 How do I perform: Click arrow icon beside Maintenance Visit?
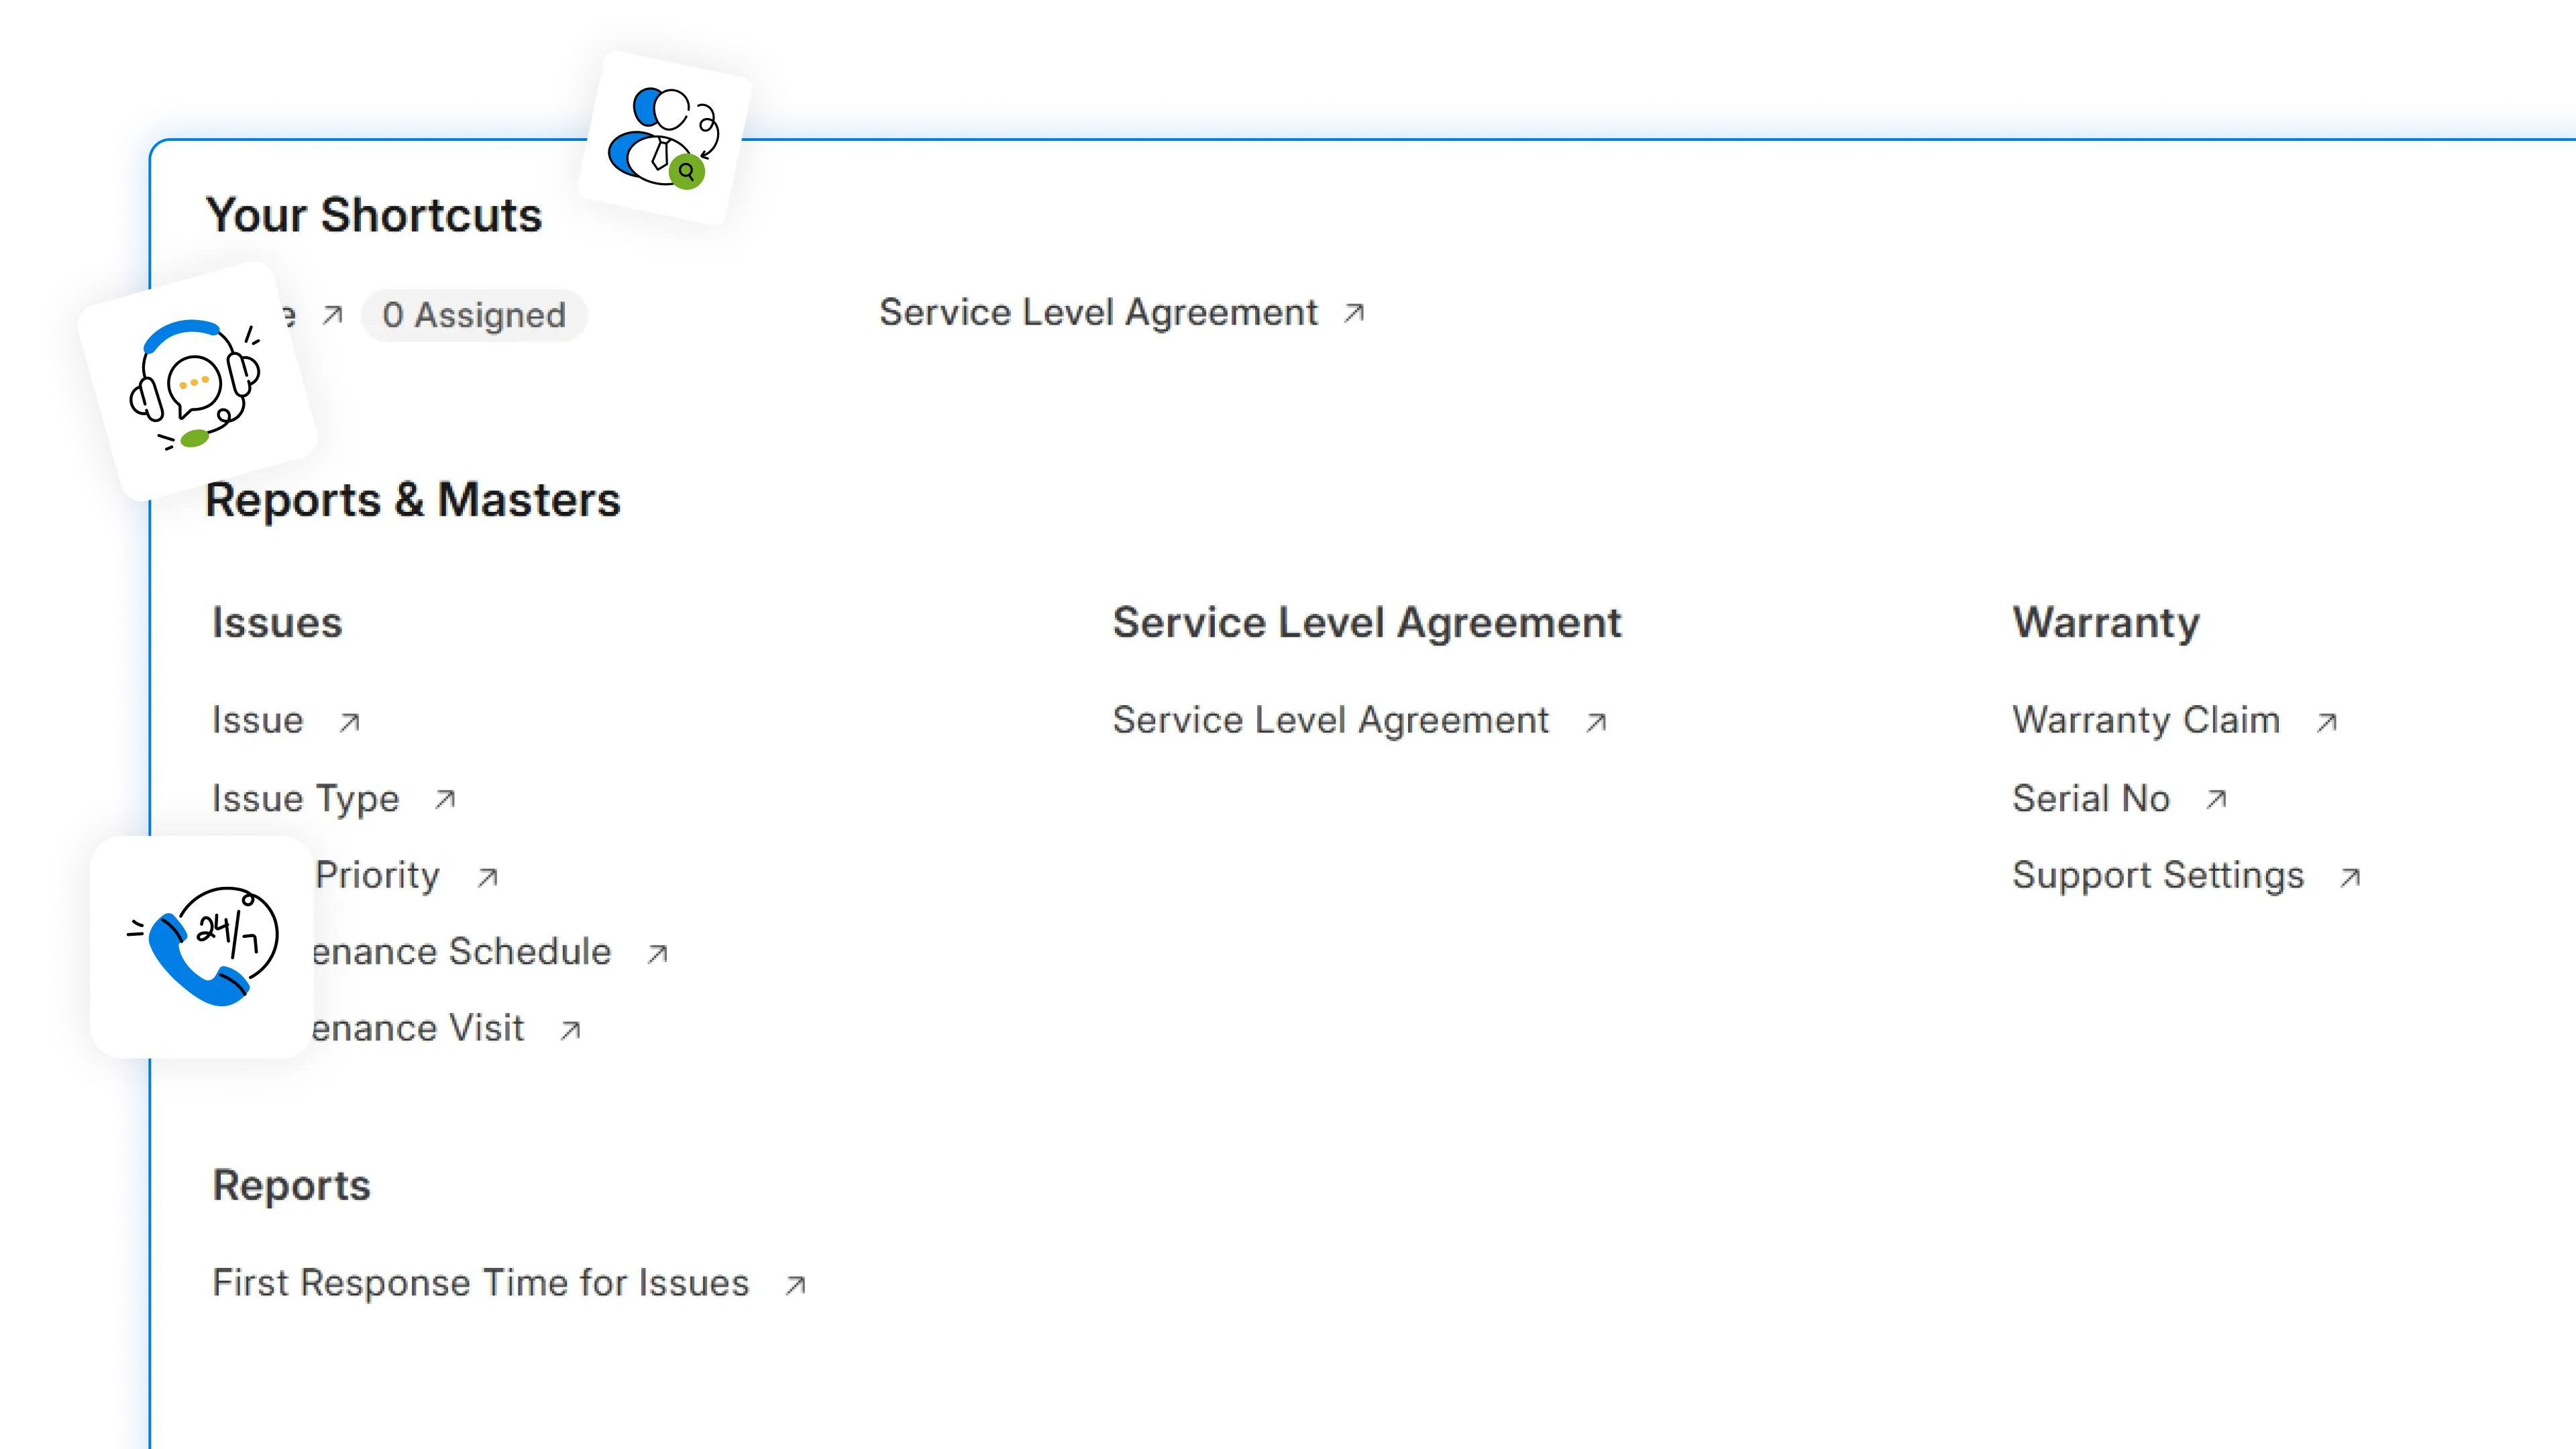click(x=570, y=1030)
